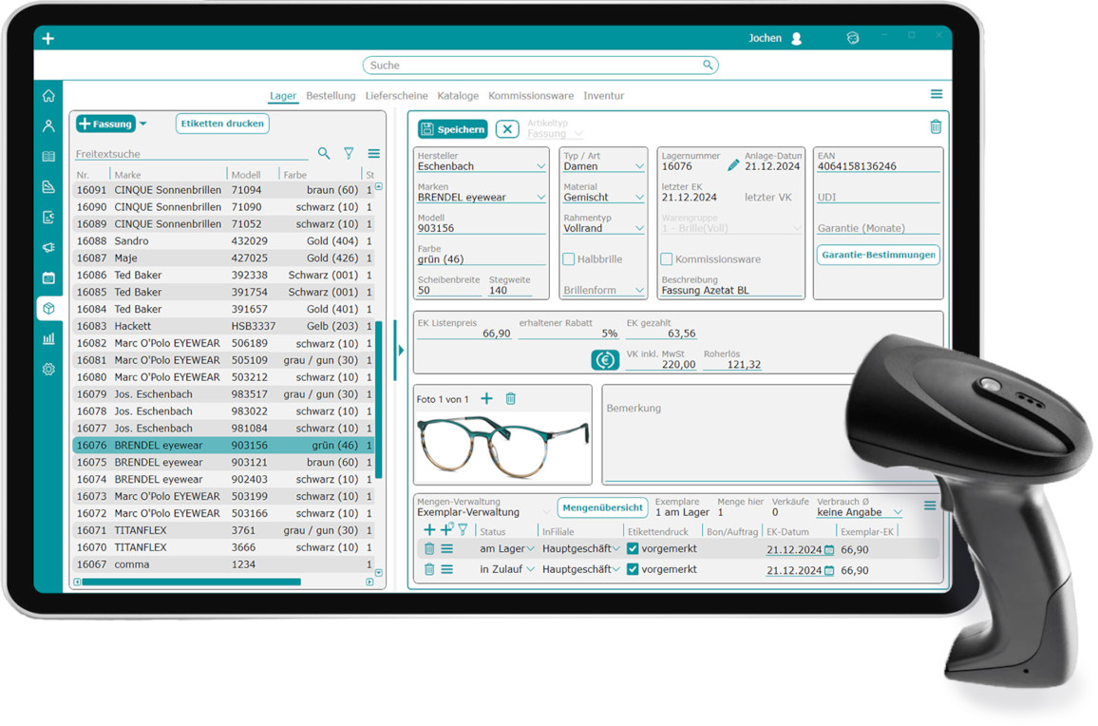
Task: Expand the Hersteller dropdown
Action: click(x=540, y=167)
